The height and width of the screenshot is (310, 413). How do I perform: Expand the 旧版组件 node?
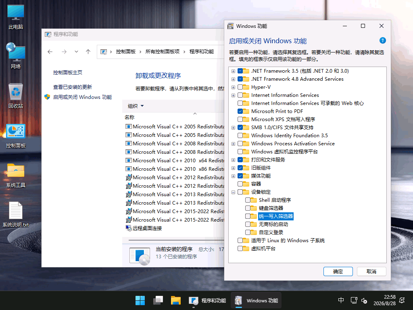coord(234,168)
